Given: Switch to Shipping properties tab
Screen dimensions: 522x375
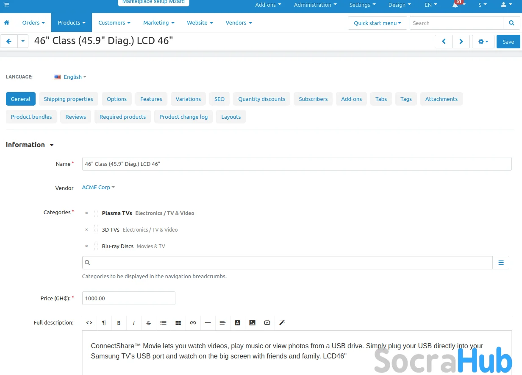Looking at the screenshot, I should click(69, 99).
